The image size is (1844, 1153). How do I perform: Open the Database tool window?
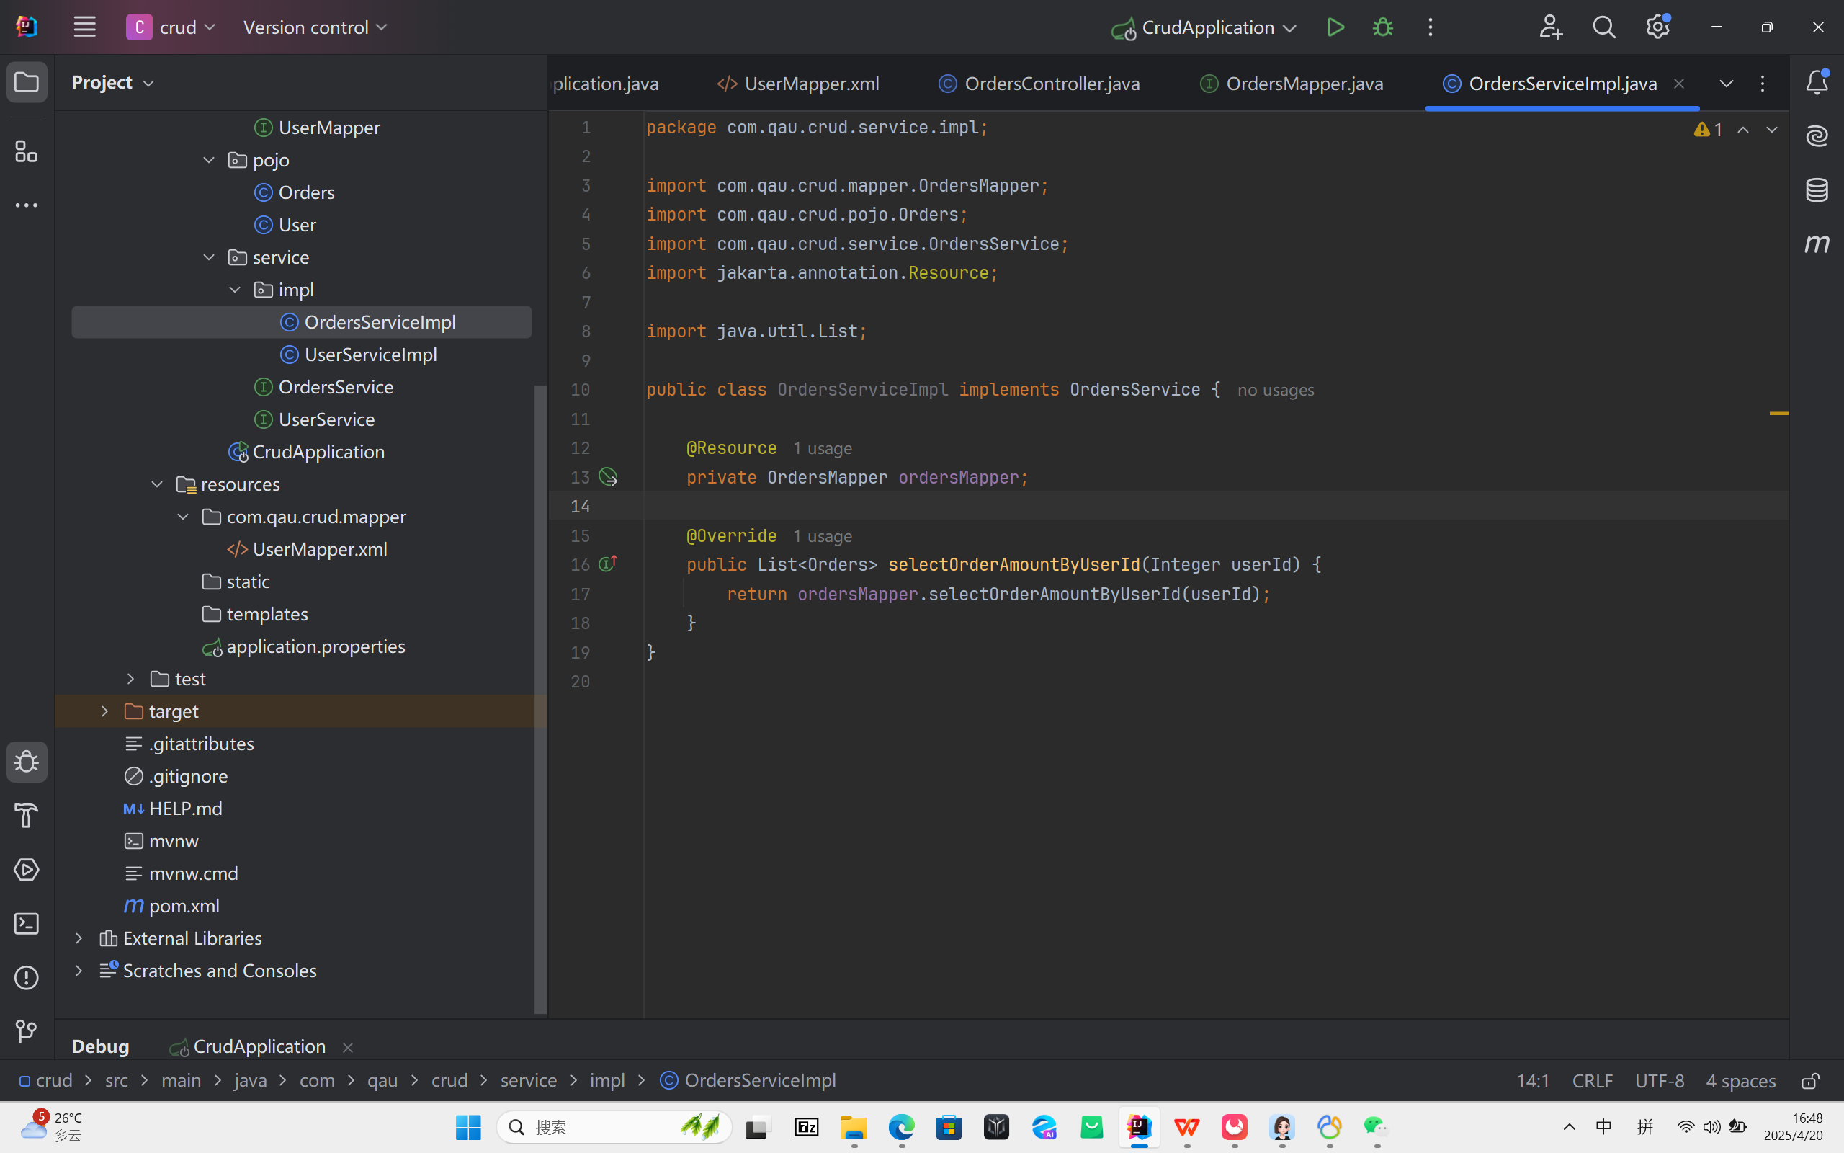(x=1817, y=190)
